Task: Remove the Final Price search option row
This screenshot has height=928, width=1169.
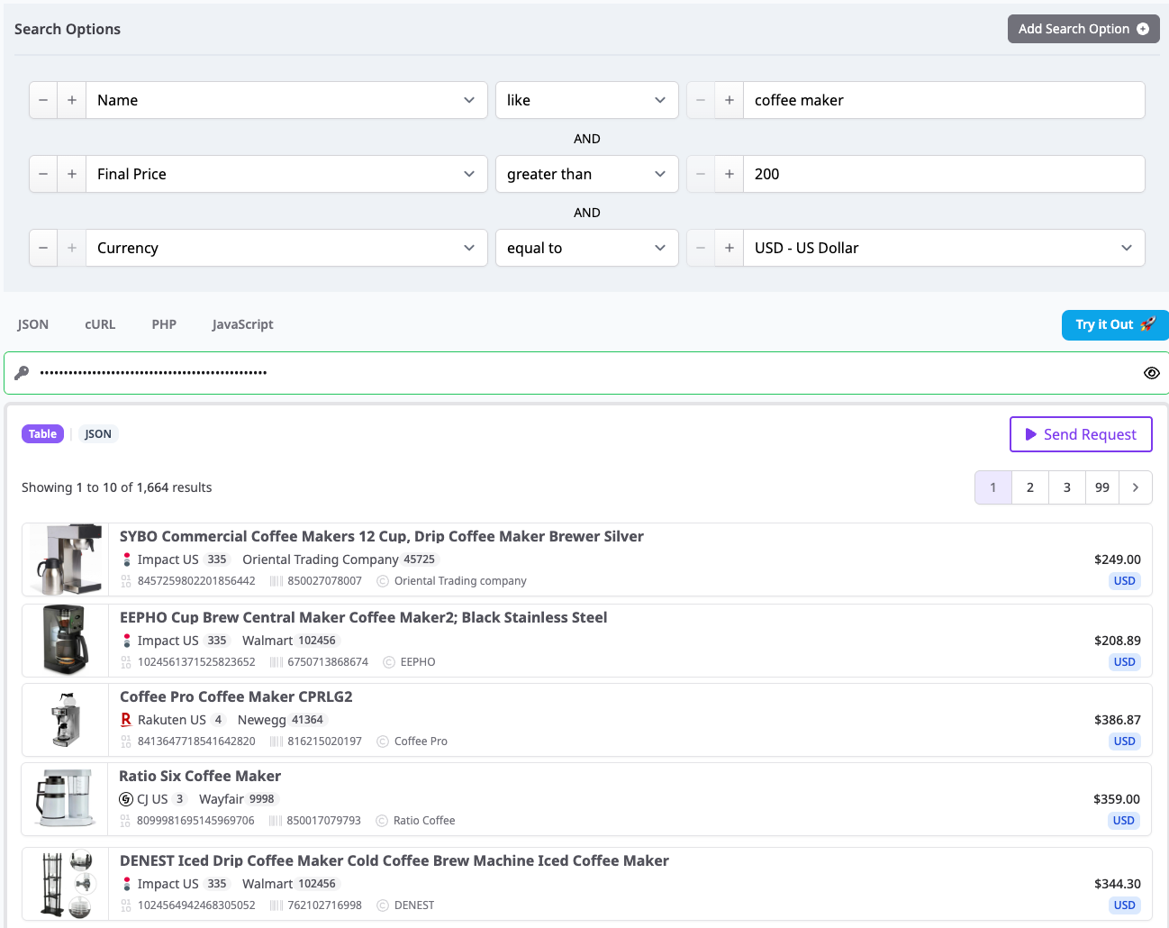Action: tap(43, 174)
